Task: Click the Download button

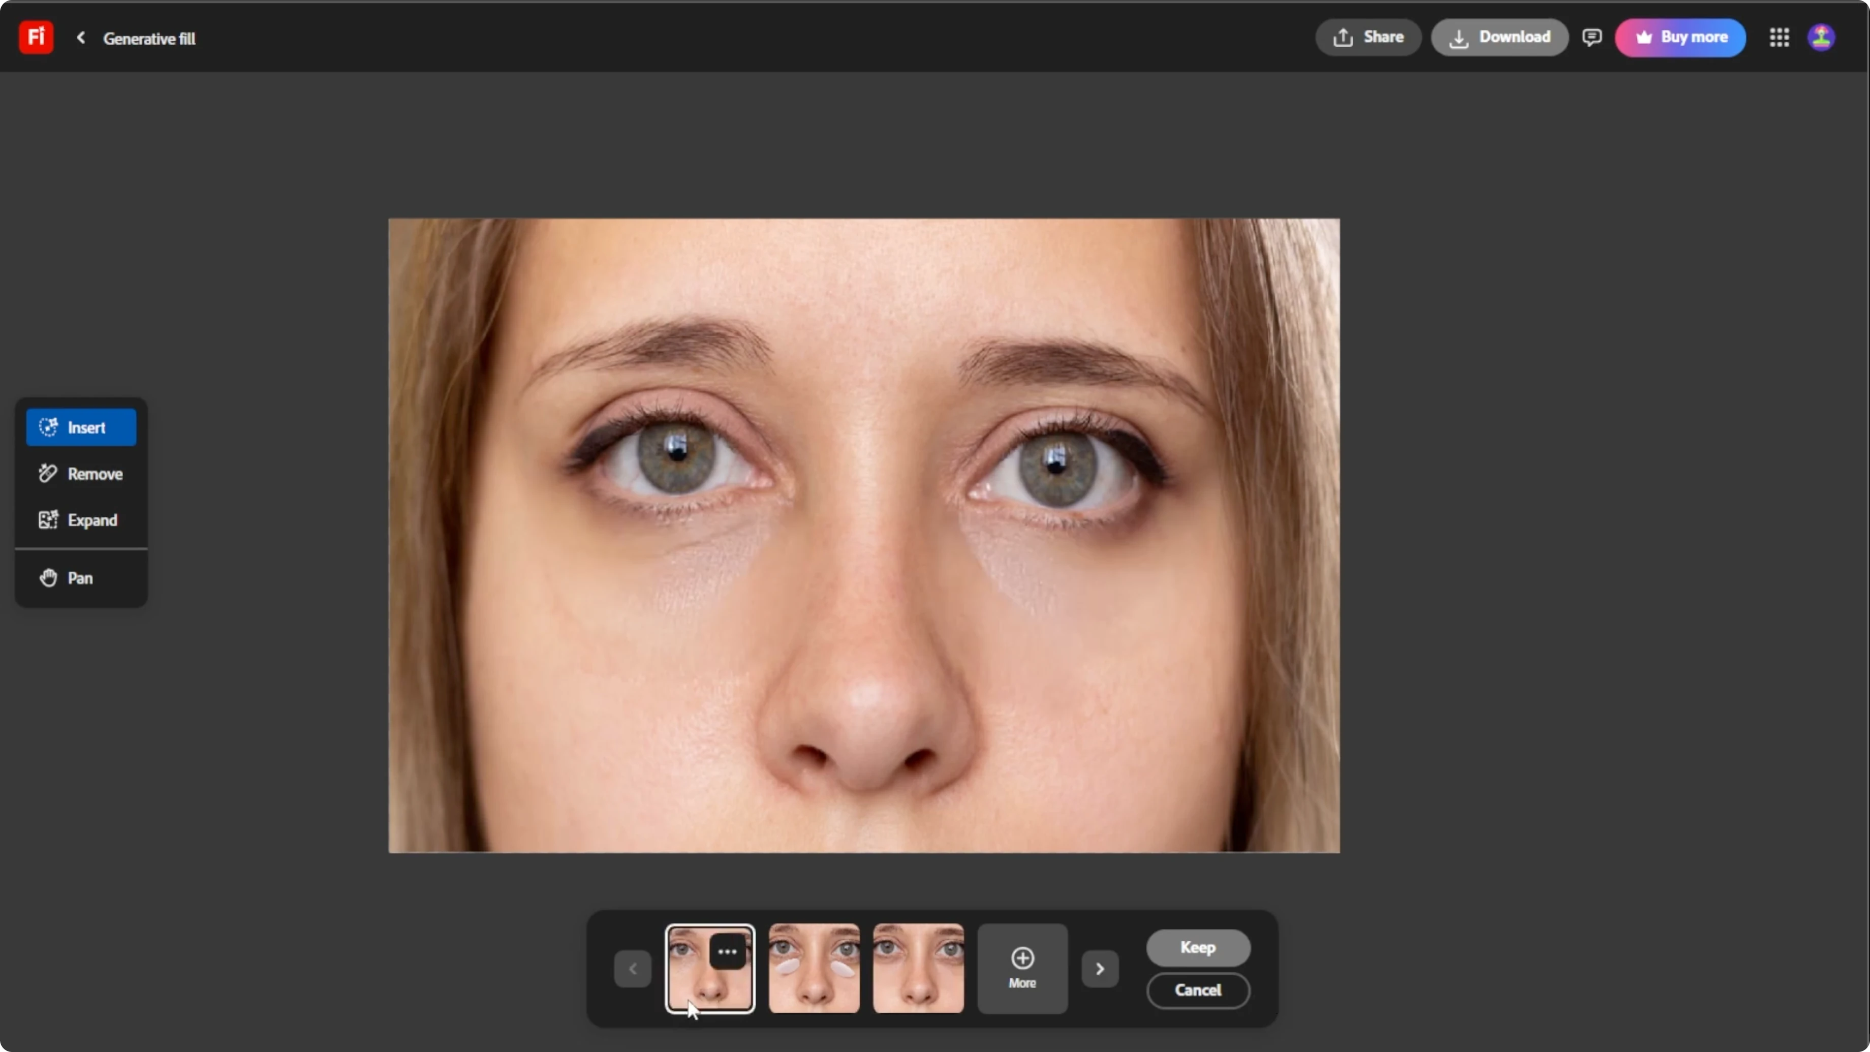Action: coord(1500,37)
